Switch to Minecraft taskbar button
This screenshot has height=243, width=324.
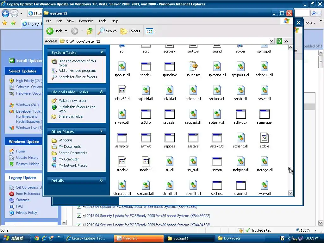coord(139,239)
